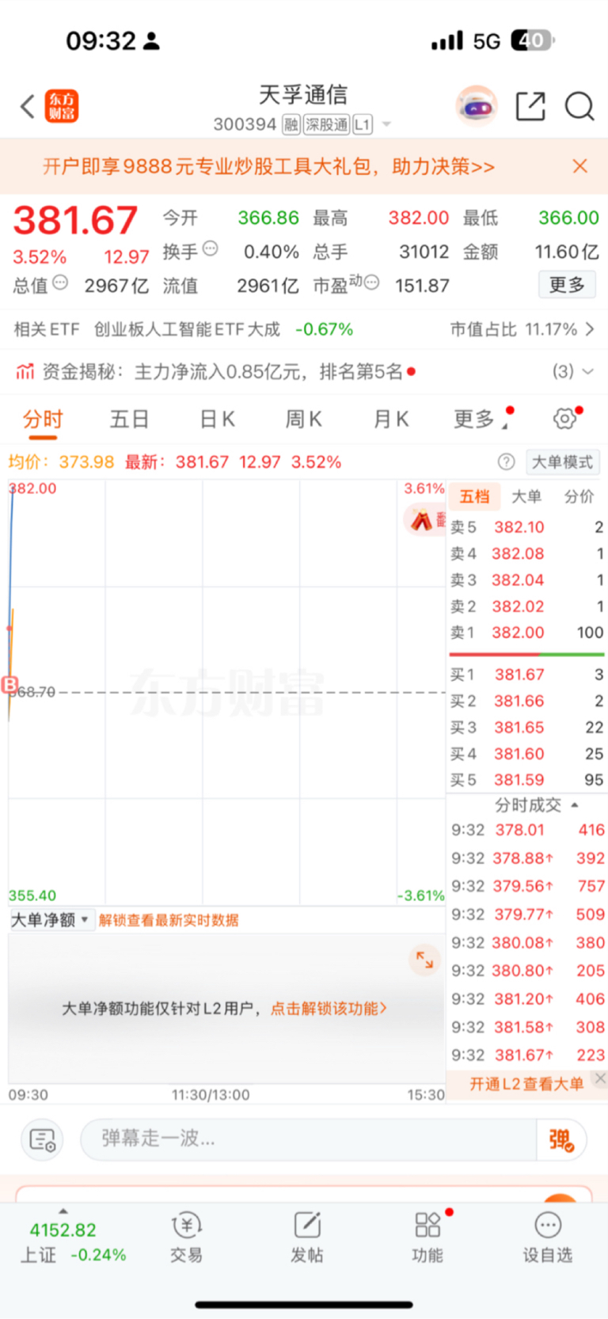Toggle 市盈 dynamic info icon
This screenshot has height=1319, width=608.
pyautogui.click(x=371, y=283)
